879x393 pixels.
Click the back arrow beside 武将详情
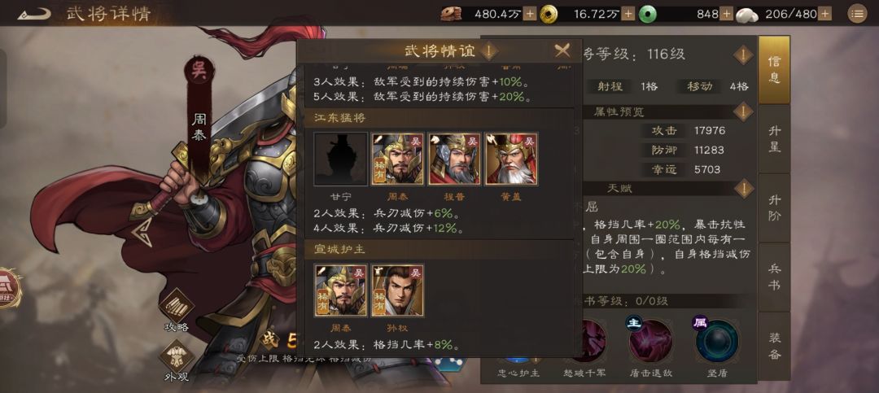[33, 14]
